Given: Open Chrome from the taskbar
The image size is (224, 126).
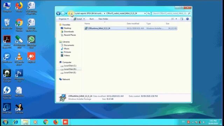Looking at the screenshot, I should pyautogui.click(x=45, y=122).
